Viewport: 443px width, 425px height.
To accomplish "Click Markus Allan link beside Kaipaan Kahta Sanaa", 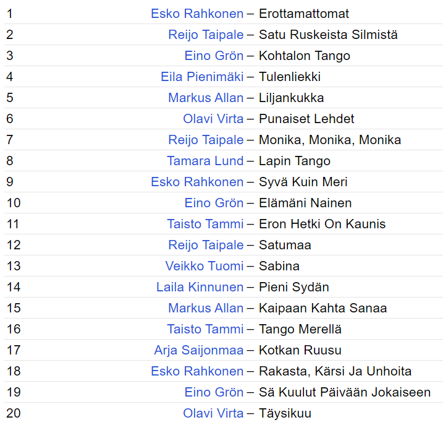I will [206, 308].
